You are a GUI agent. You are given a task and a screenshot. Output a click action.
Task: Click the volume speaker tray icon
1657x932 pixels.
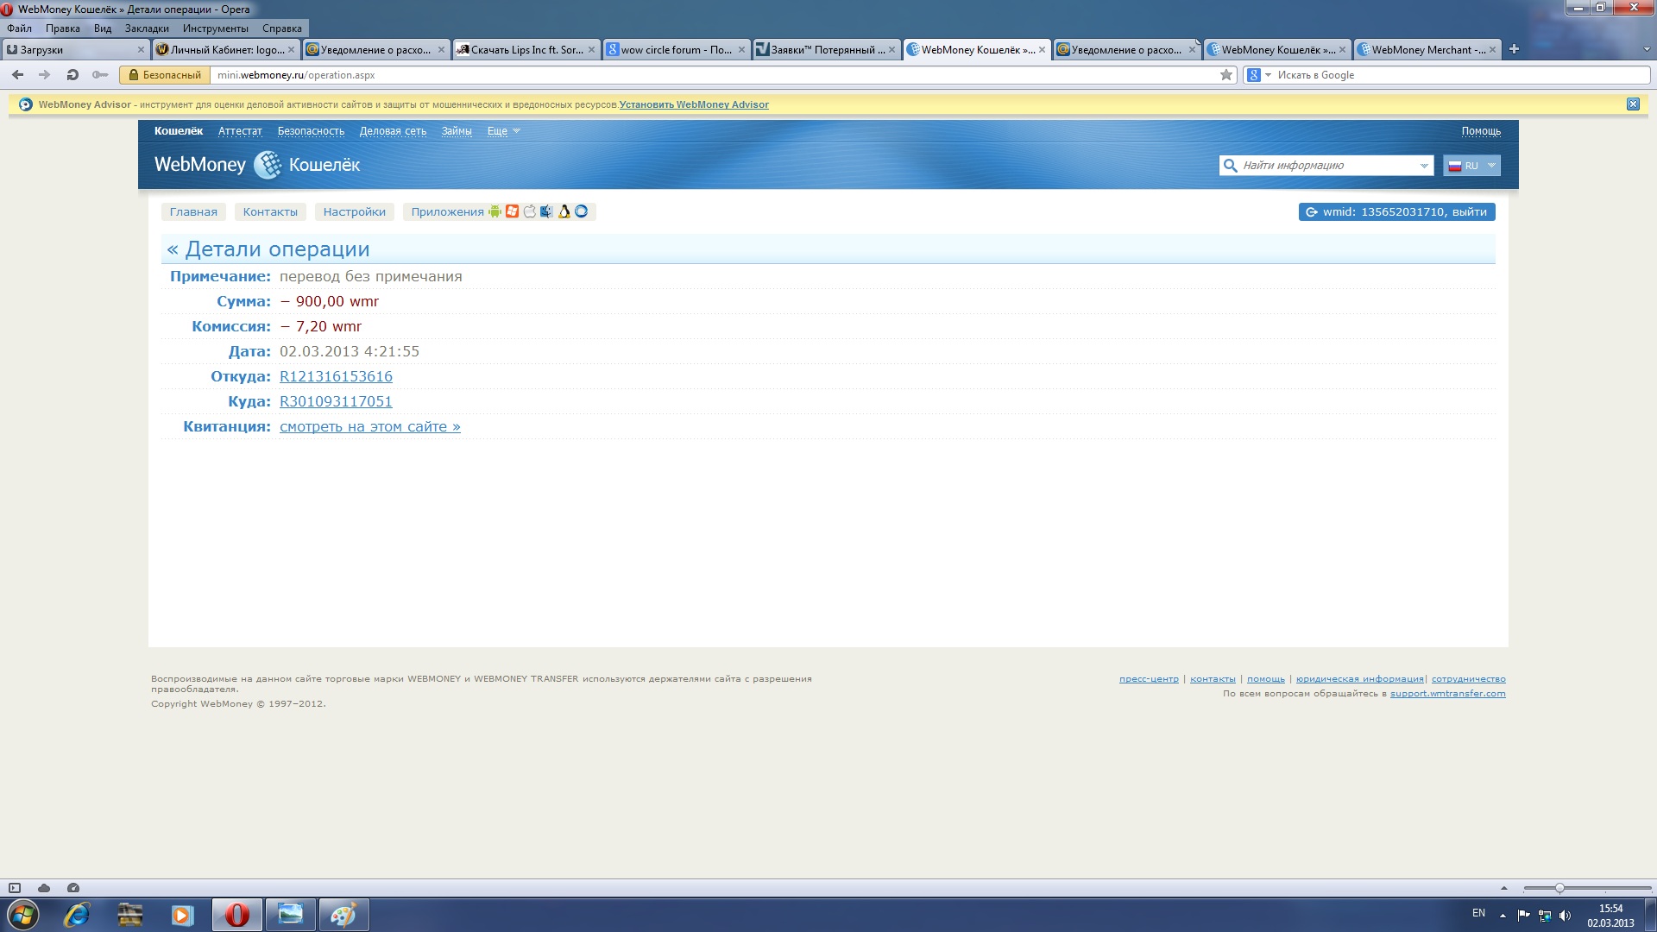pos(1566,916)
